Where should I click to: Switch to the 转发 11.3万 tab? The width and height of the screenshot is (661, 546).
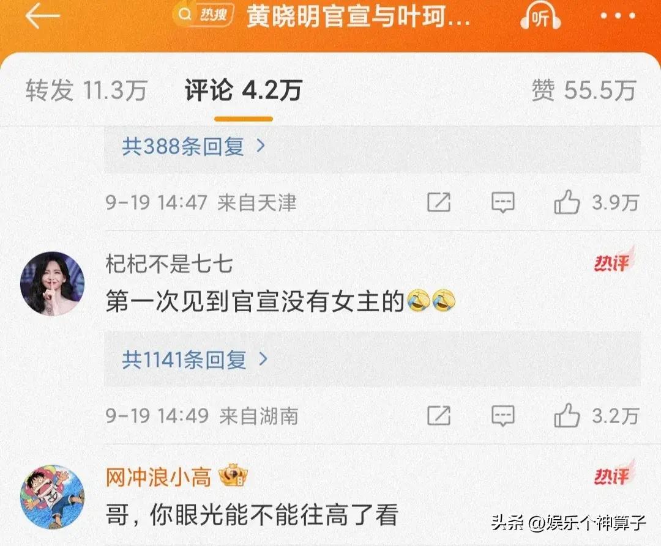86,90
